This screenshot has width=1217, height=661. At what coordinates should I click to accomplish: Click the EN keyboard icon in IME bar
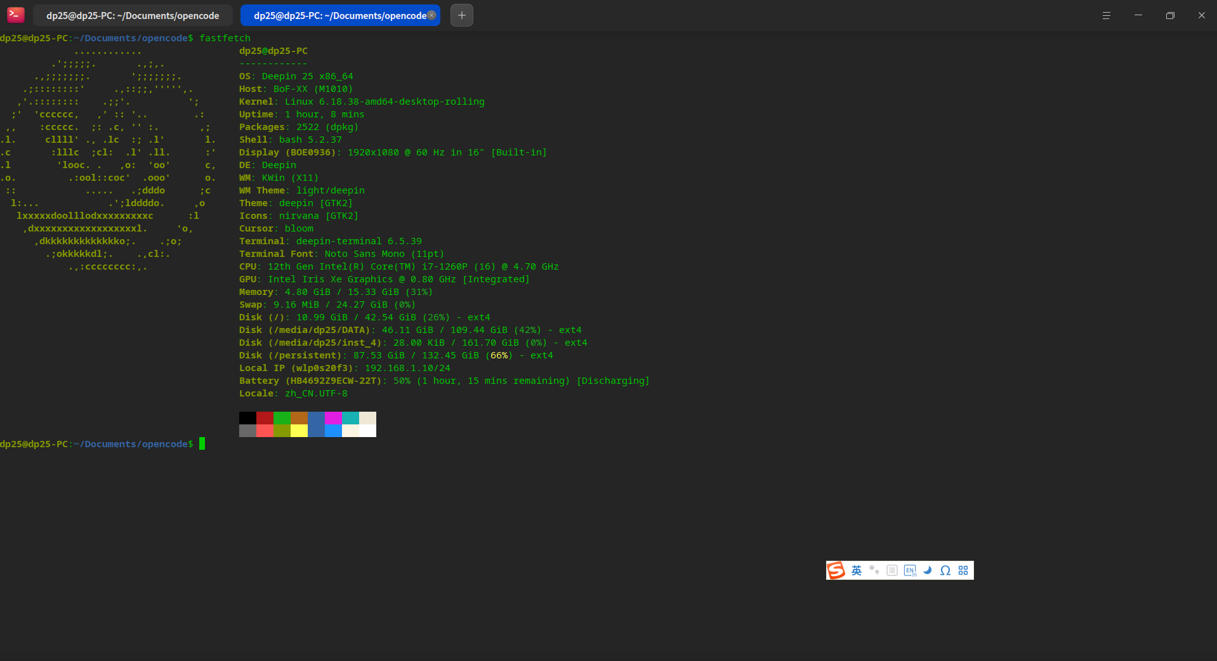pyautogui.click(x=910, y=570)
